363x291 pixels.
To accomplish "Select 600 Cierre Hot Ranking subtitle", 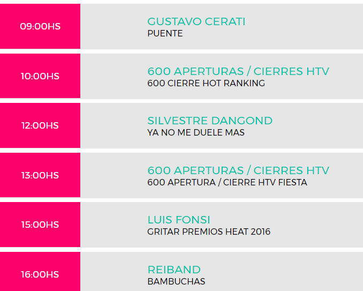I will [x=206, y=83].
